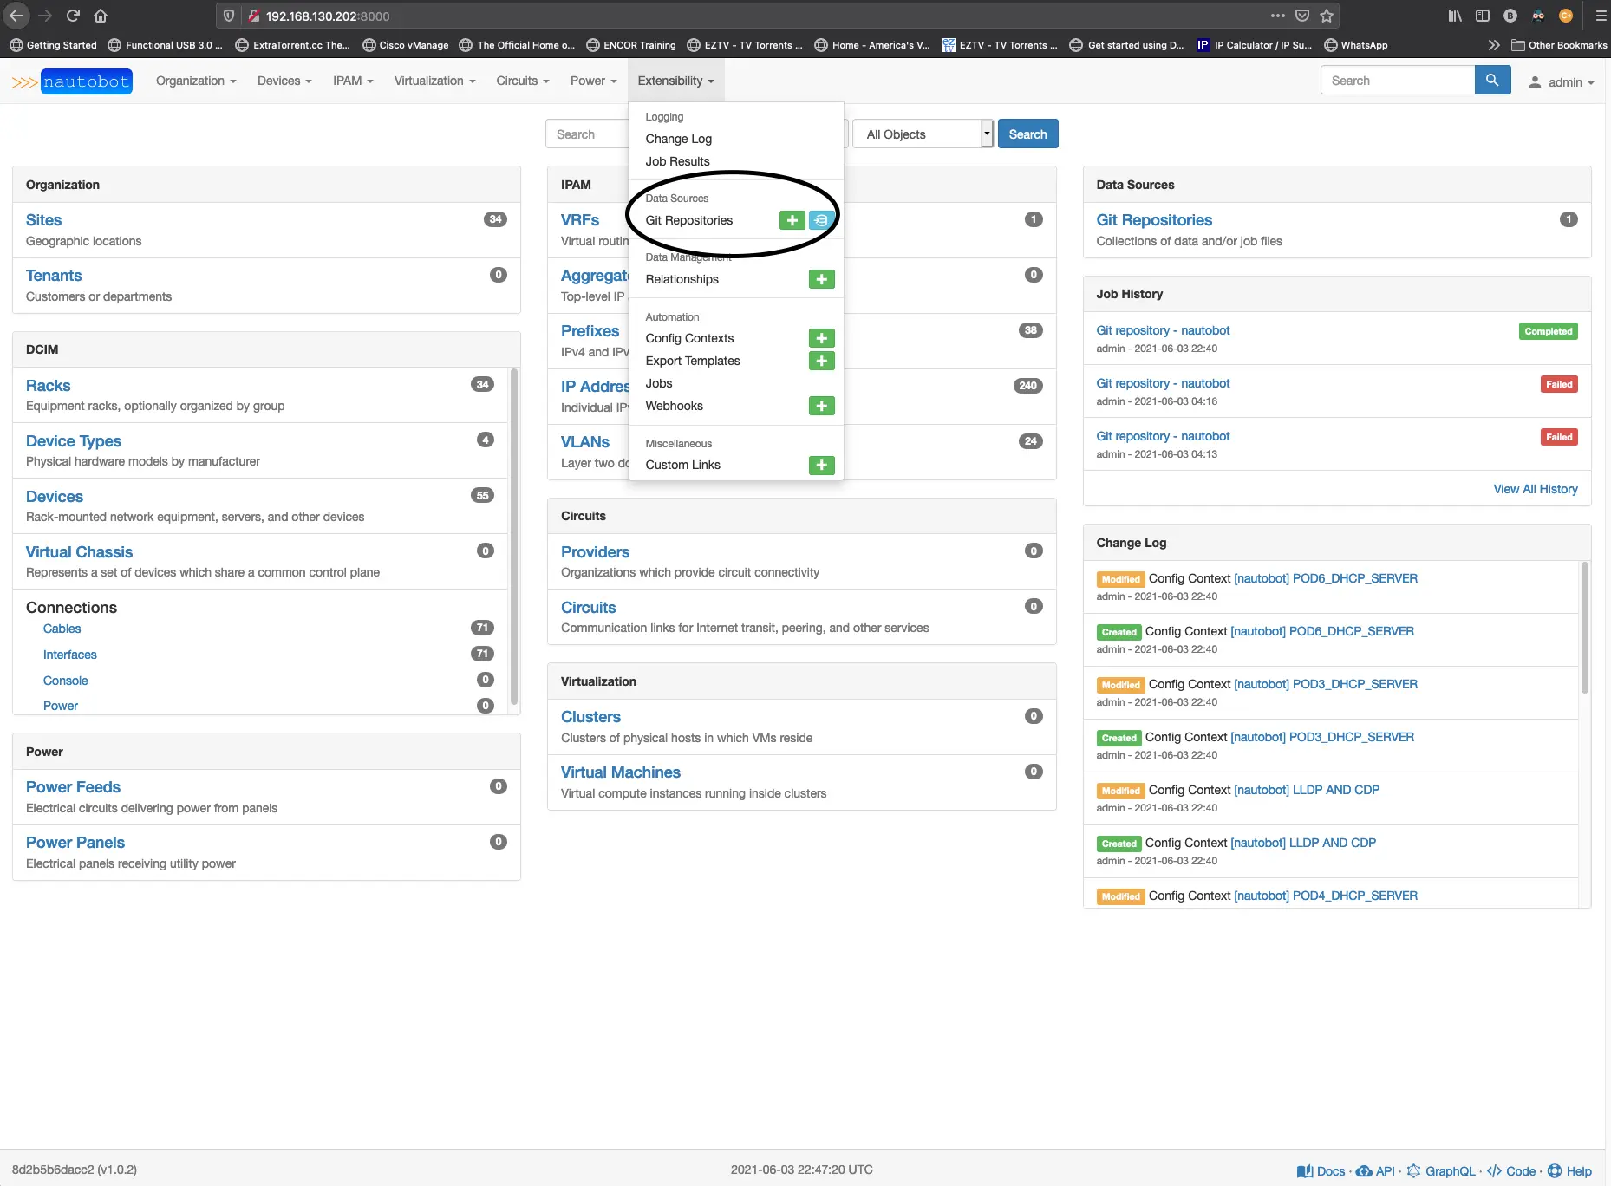
Task: Focus the navbar Search input field
Action: 1397,81
